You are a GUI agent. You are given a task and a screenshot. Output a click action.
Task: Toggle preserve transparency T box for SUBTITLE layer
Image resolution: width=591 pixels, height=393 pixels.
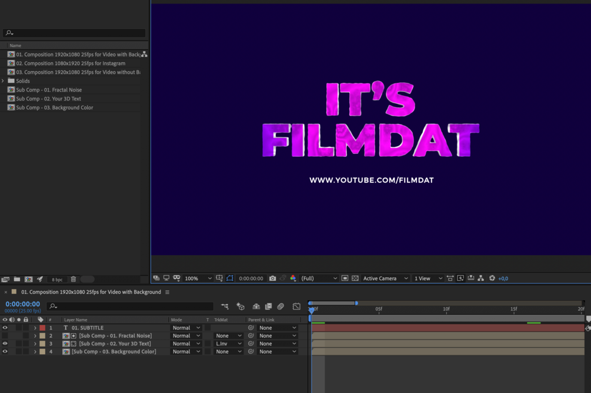click(x=208, y=328)
